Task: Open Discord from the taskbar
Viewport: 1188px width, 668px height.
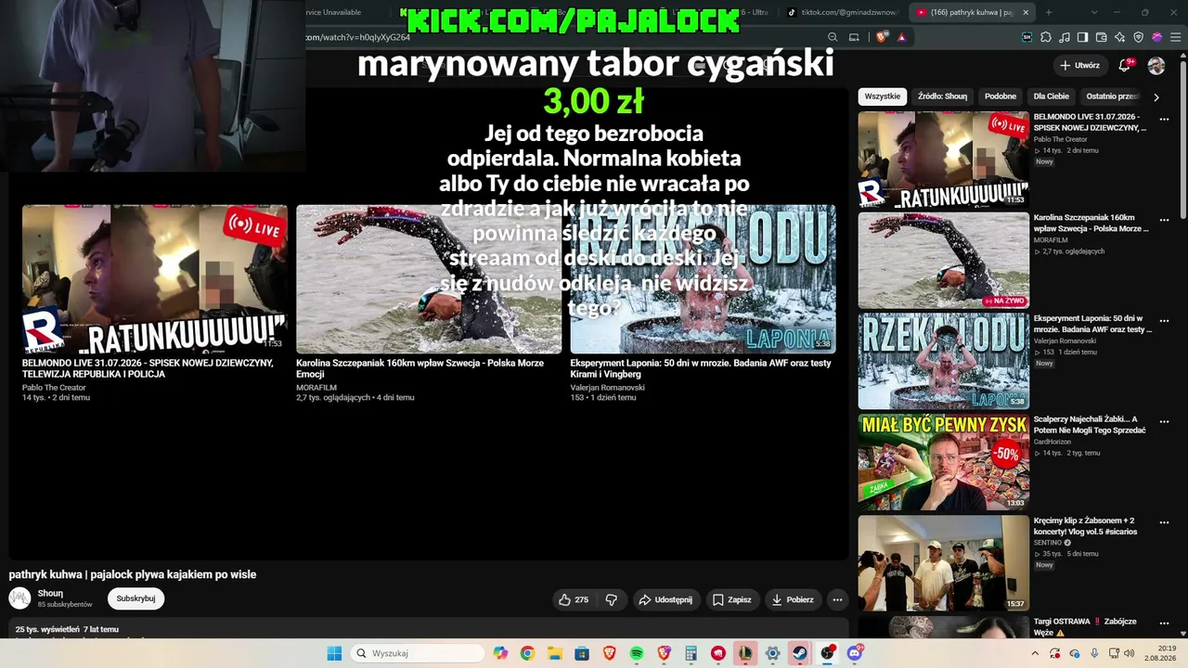Action: pos(855,653)
